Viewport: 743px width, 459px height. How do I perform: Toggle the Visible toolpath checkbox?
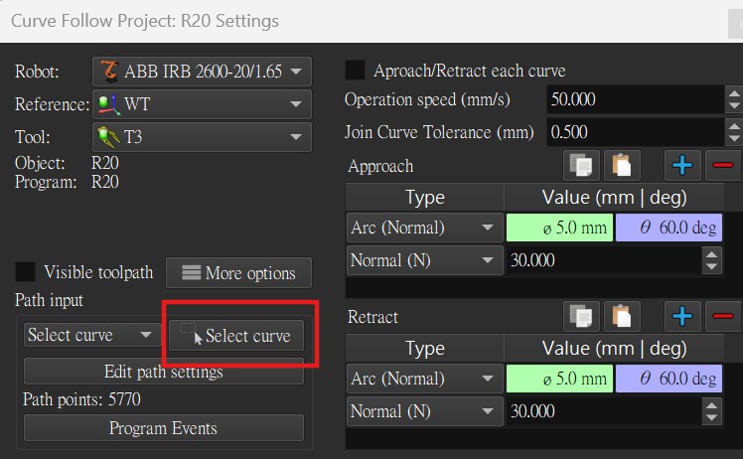[25, 271]
